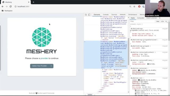The width and height of the screenshot is (170, 96).
Task: Open the Rackspace bookmarks folder
Action: click(x=7, y=11)
